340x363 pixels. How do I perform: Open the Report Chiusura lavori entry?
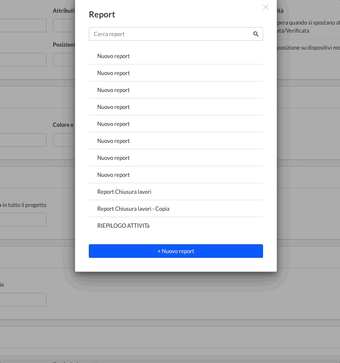tap(175, 192)
